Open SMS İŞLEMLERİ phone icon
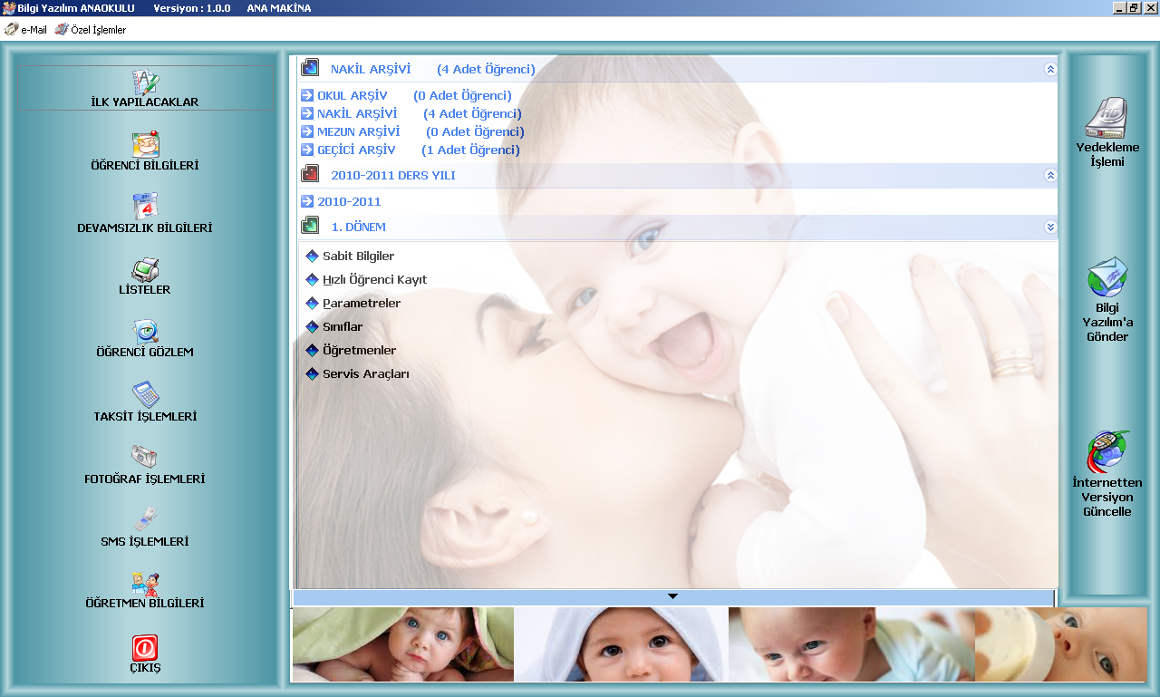Screen dimensions: 1160x697 pos(145,519)
